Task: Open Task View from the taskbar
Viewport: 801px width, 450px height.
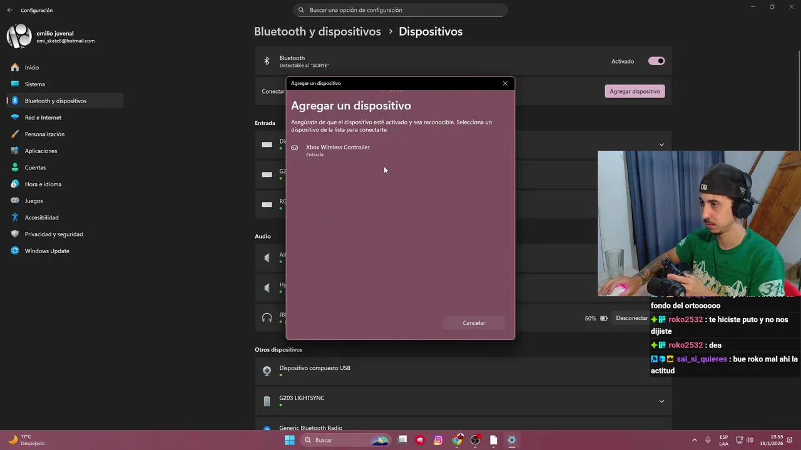Action: pos(402,440)
